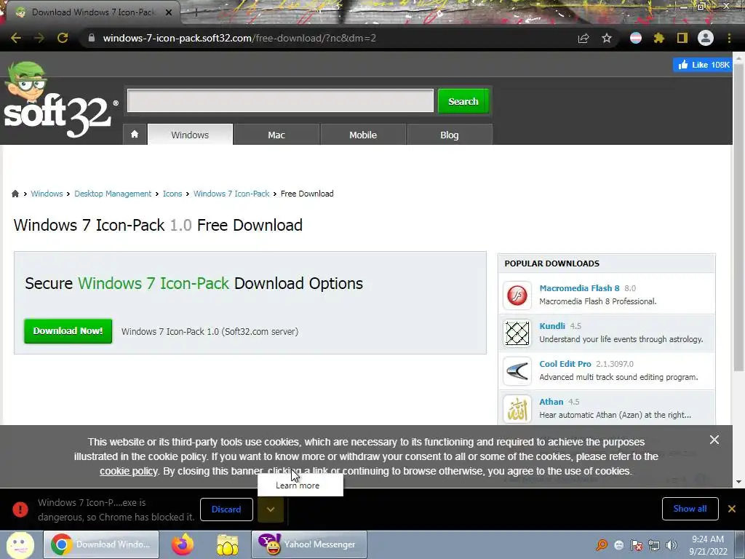Select the Windows navigation tab
The height and width of the screenshot is (559, 745).
point(190,135)
